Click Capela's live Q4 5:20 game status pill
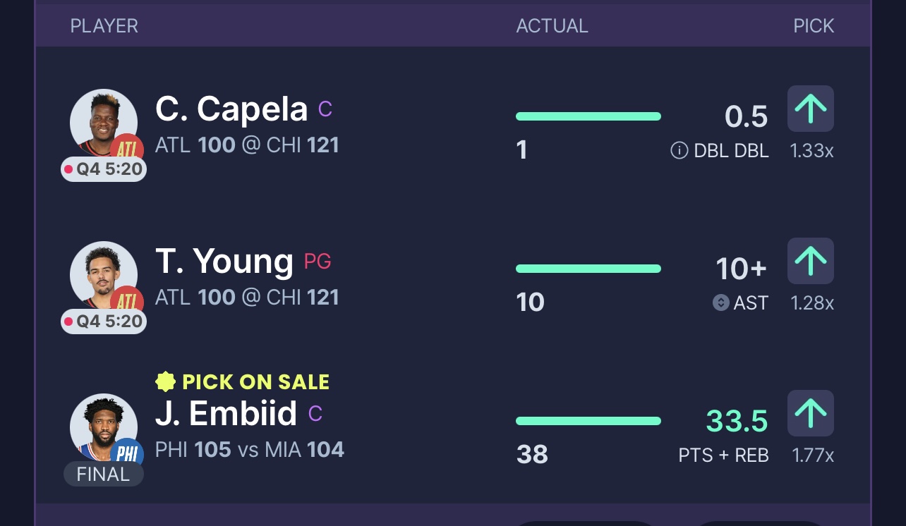 click(x=104, y=169)
